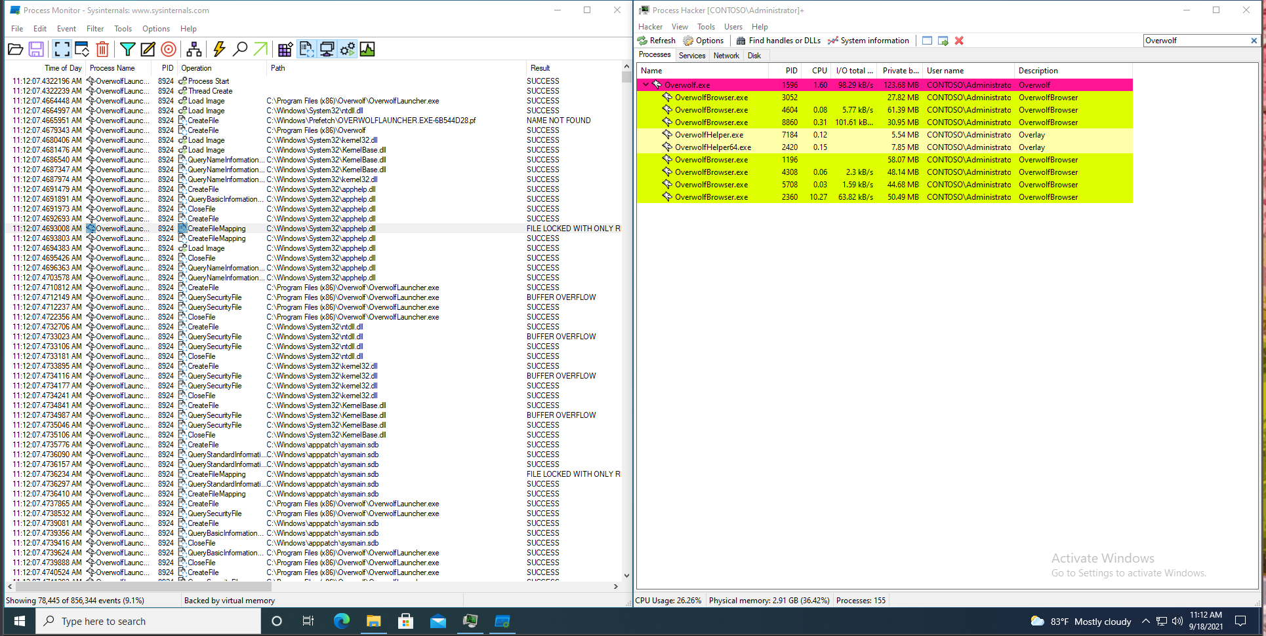Open the Process Tree icon

click(x=194, y=49)
